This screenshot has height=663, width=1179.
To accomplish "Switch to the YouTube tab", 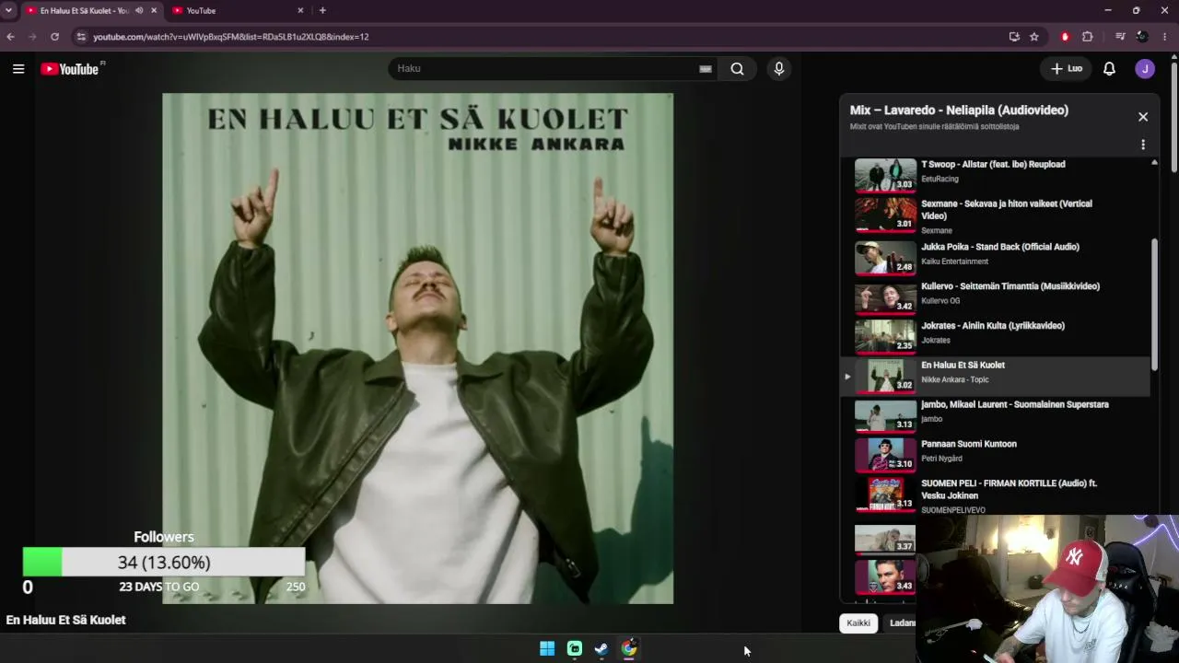I will [x=239, y=10].
